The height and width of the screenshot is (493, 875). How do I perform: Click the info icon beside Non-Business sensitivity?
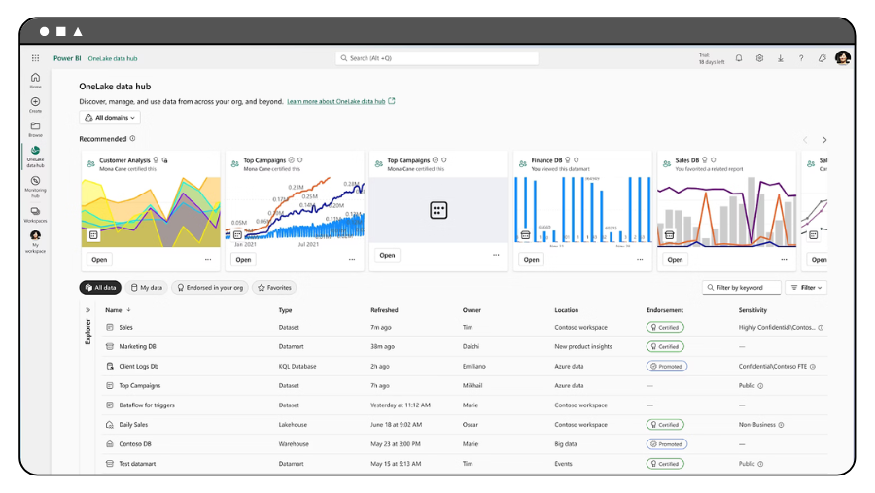(782, 425)
